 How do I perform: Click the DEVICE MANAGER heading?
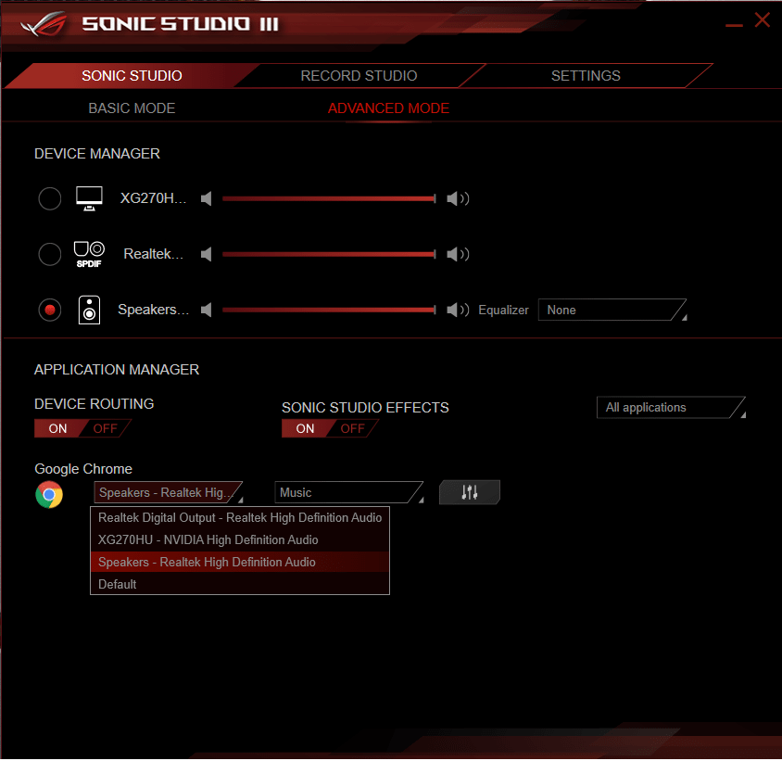tap(97, 154)
